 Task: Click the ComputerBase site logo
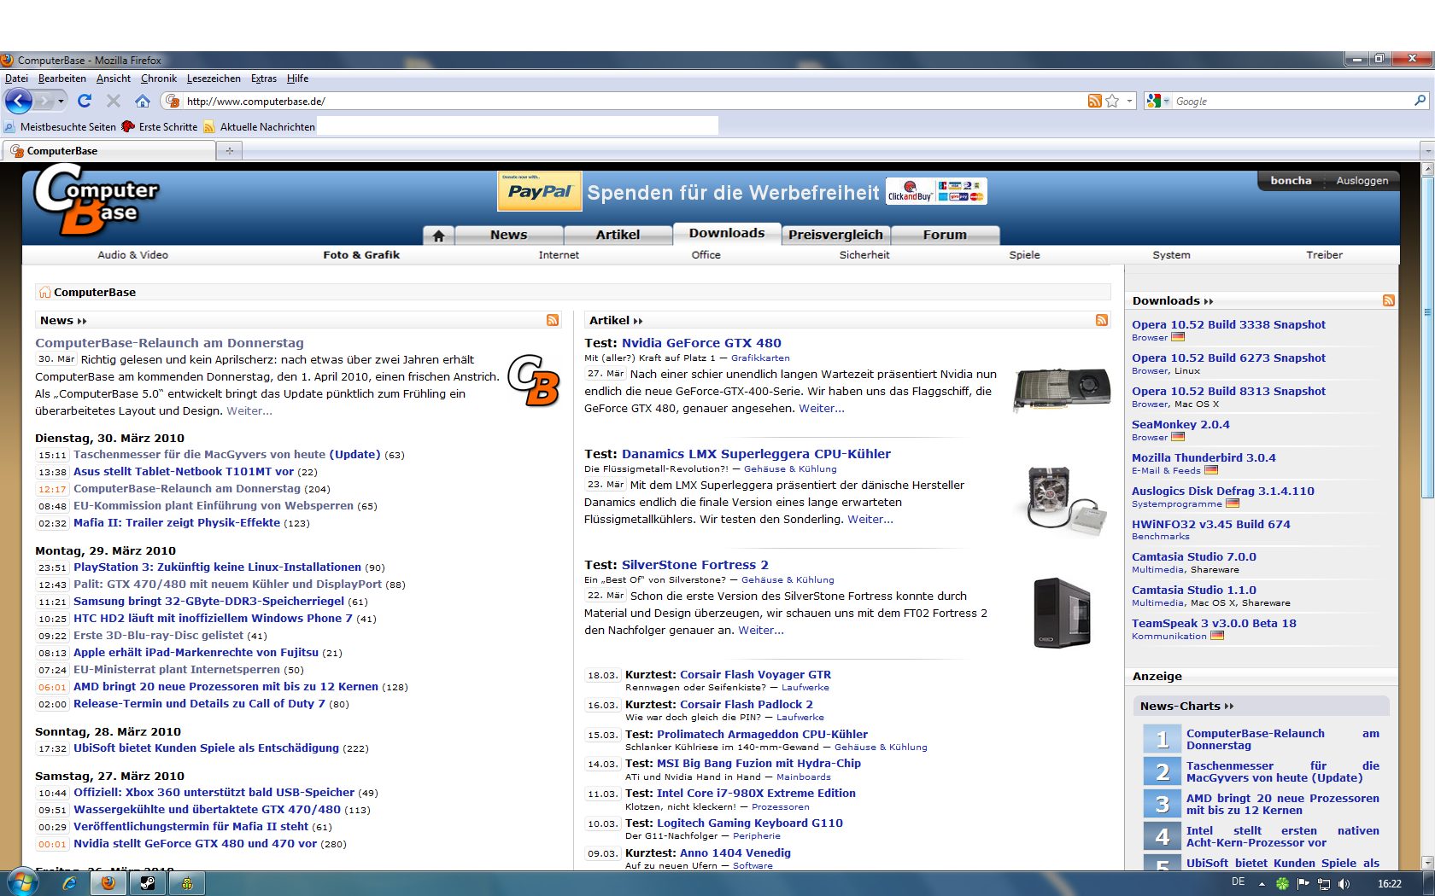tap(96, 200)
